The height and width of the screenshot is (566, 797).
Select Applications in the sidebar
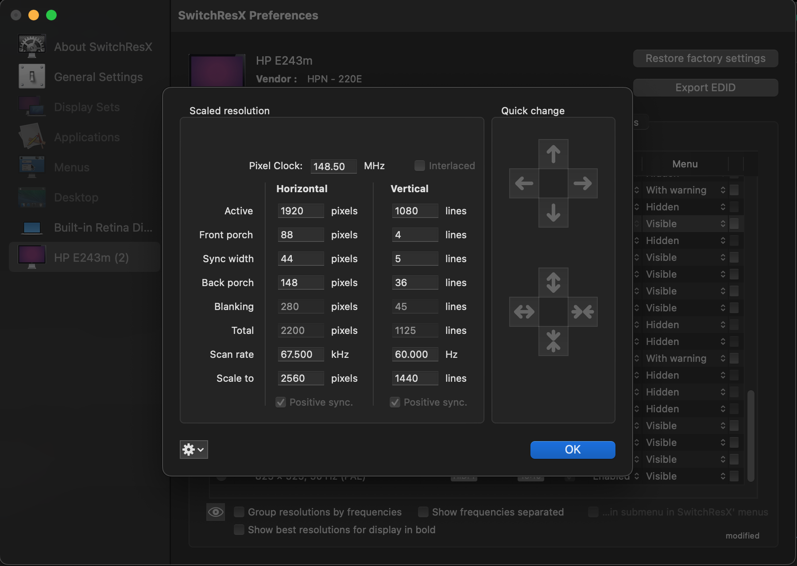pyautogui.click(x=85, y=137)
